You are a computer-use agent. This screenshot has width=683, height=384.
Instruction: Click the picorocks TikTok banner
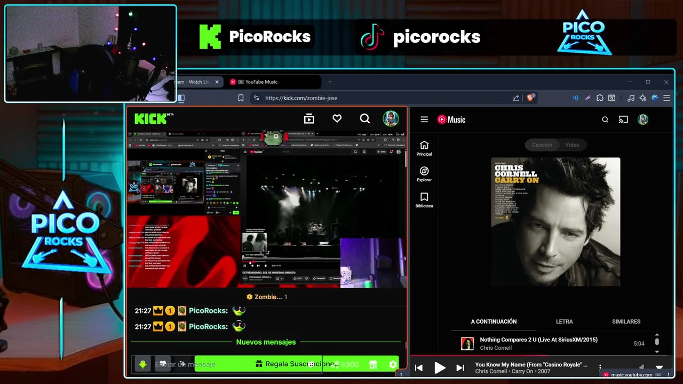(420, 37)
